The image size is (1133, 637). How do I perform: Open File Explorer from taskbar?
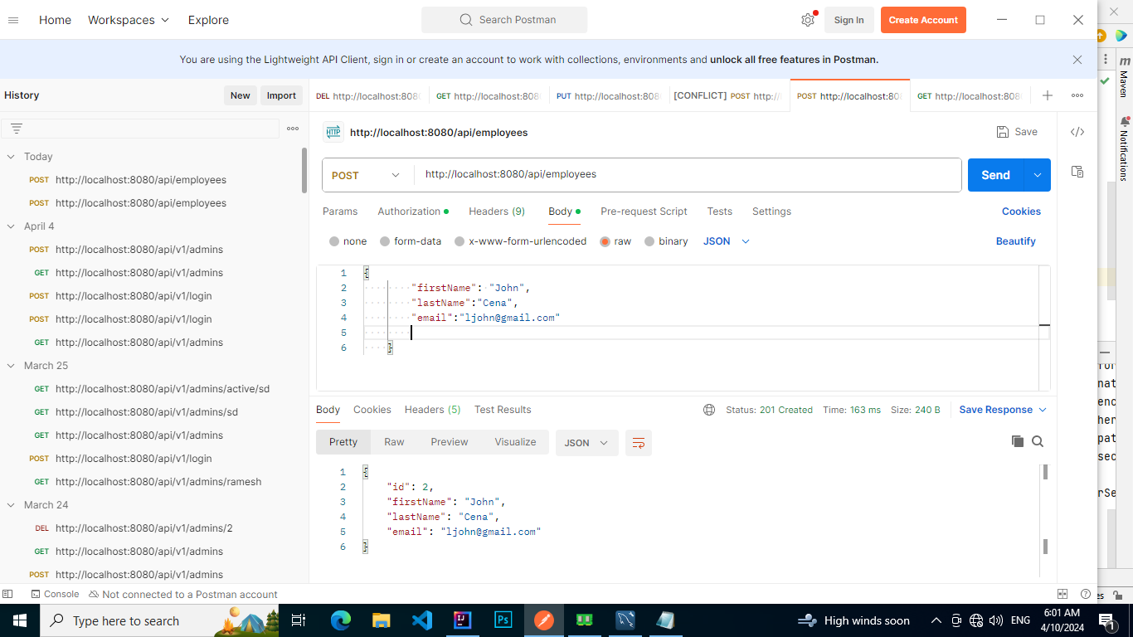pos(381,620)
